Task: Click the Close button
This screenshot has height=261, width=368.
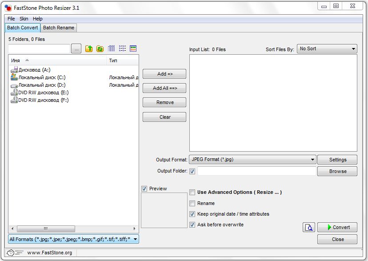Action: point(337,239)
